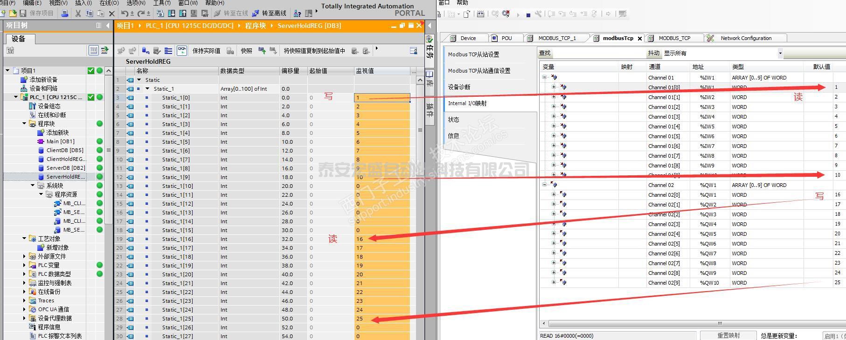
Task: Expand the PLC 变量 tree node
Action: 24,265
